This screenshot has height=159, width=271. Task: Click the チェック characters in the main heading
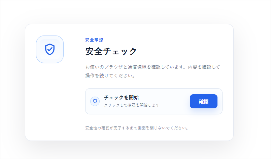click(120, 51)
